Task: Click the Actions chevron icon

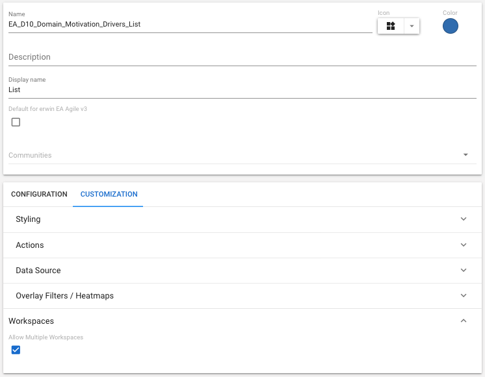Action: tap(464, 245)
